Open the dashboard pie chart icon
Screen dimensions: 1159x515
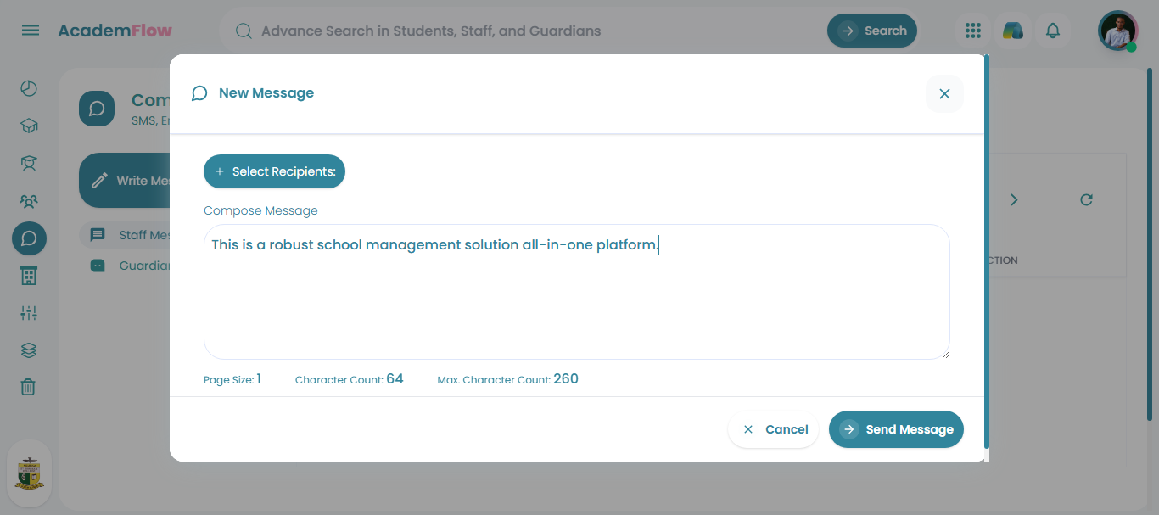28,87
